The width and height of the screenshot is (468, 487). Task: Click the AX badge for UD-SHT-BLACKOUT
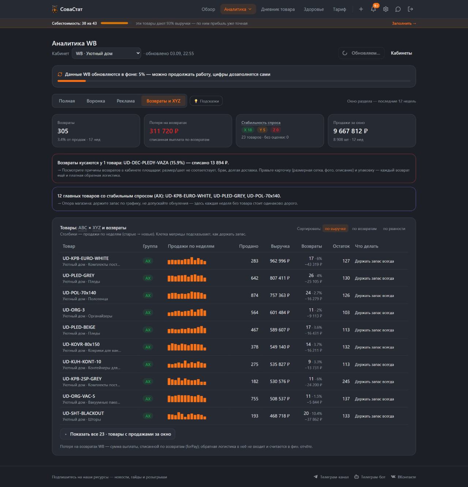pyautogui.click(x=148, y=416)
